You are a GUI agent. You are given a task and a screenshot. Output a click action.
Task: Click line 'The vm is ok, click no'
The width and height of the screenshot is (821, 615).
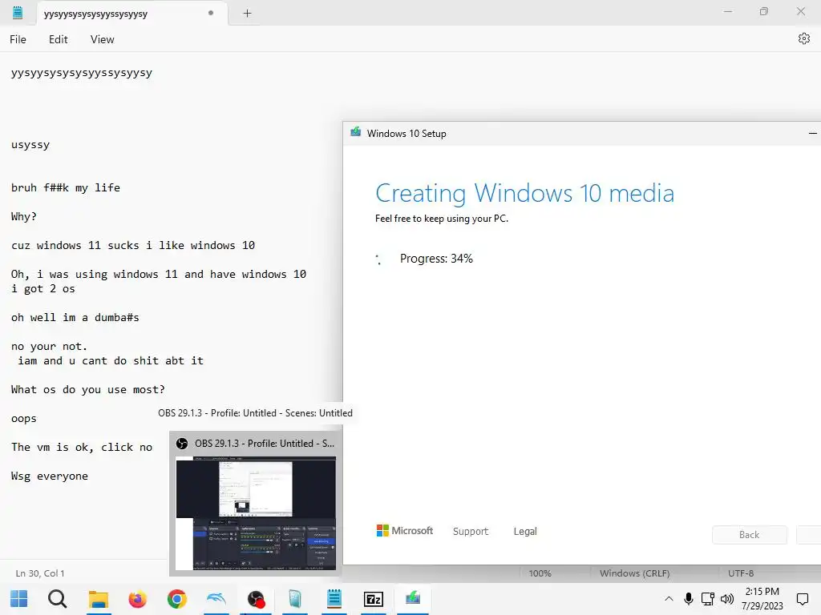[82, 447]
